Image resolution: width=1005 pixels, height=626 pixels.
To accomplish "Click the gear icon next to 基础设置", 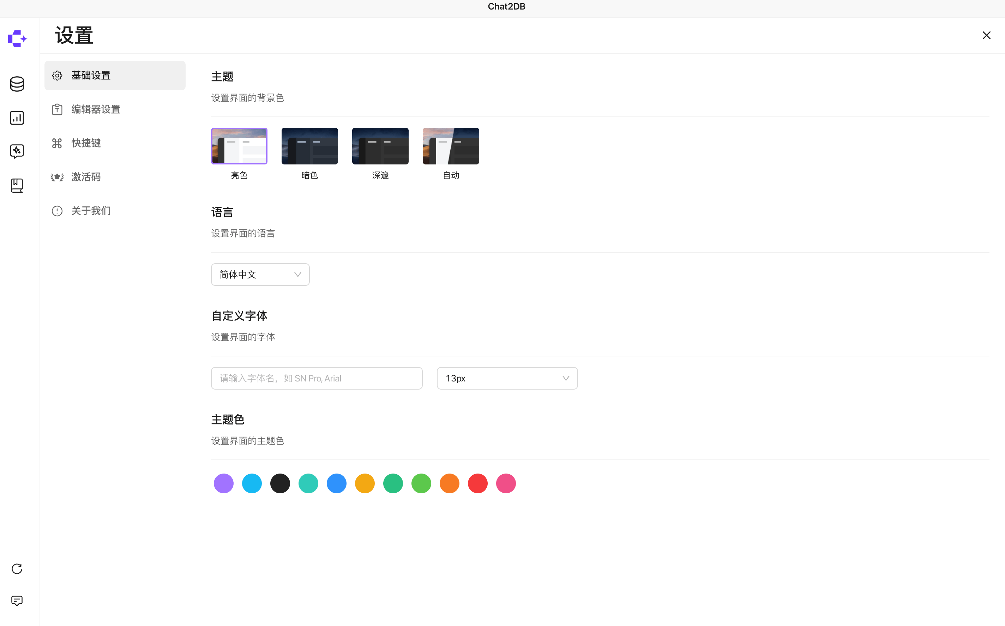I will [57, 75].
